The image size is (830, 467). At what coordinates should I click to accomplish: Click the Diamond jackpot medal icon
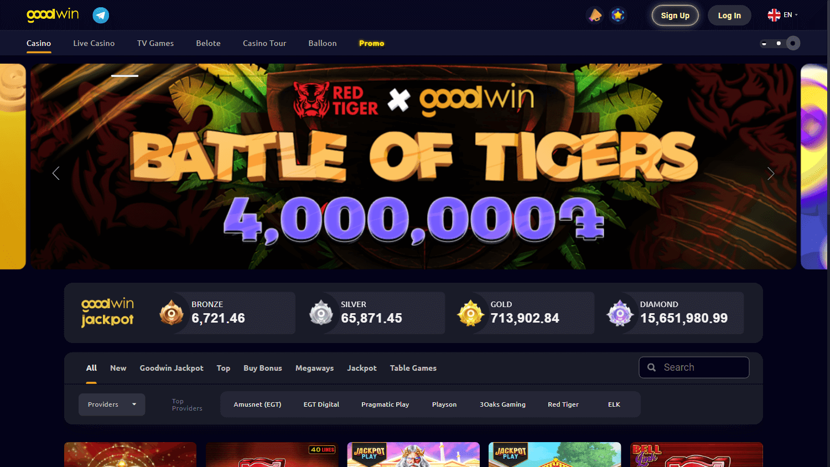pos(620,313)
